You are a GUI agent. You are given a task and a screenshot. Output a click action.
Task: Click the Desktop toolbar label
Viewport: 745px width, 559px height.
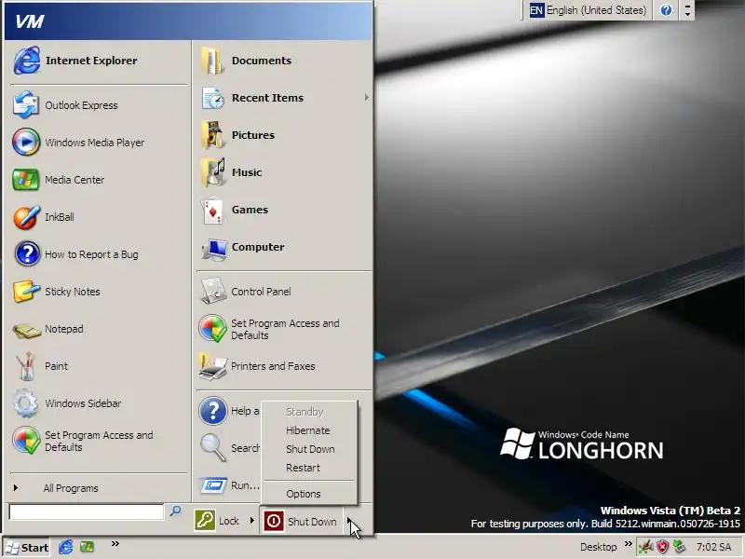pos(598,547)
